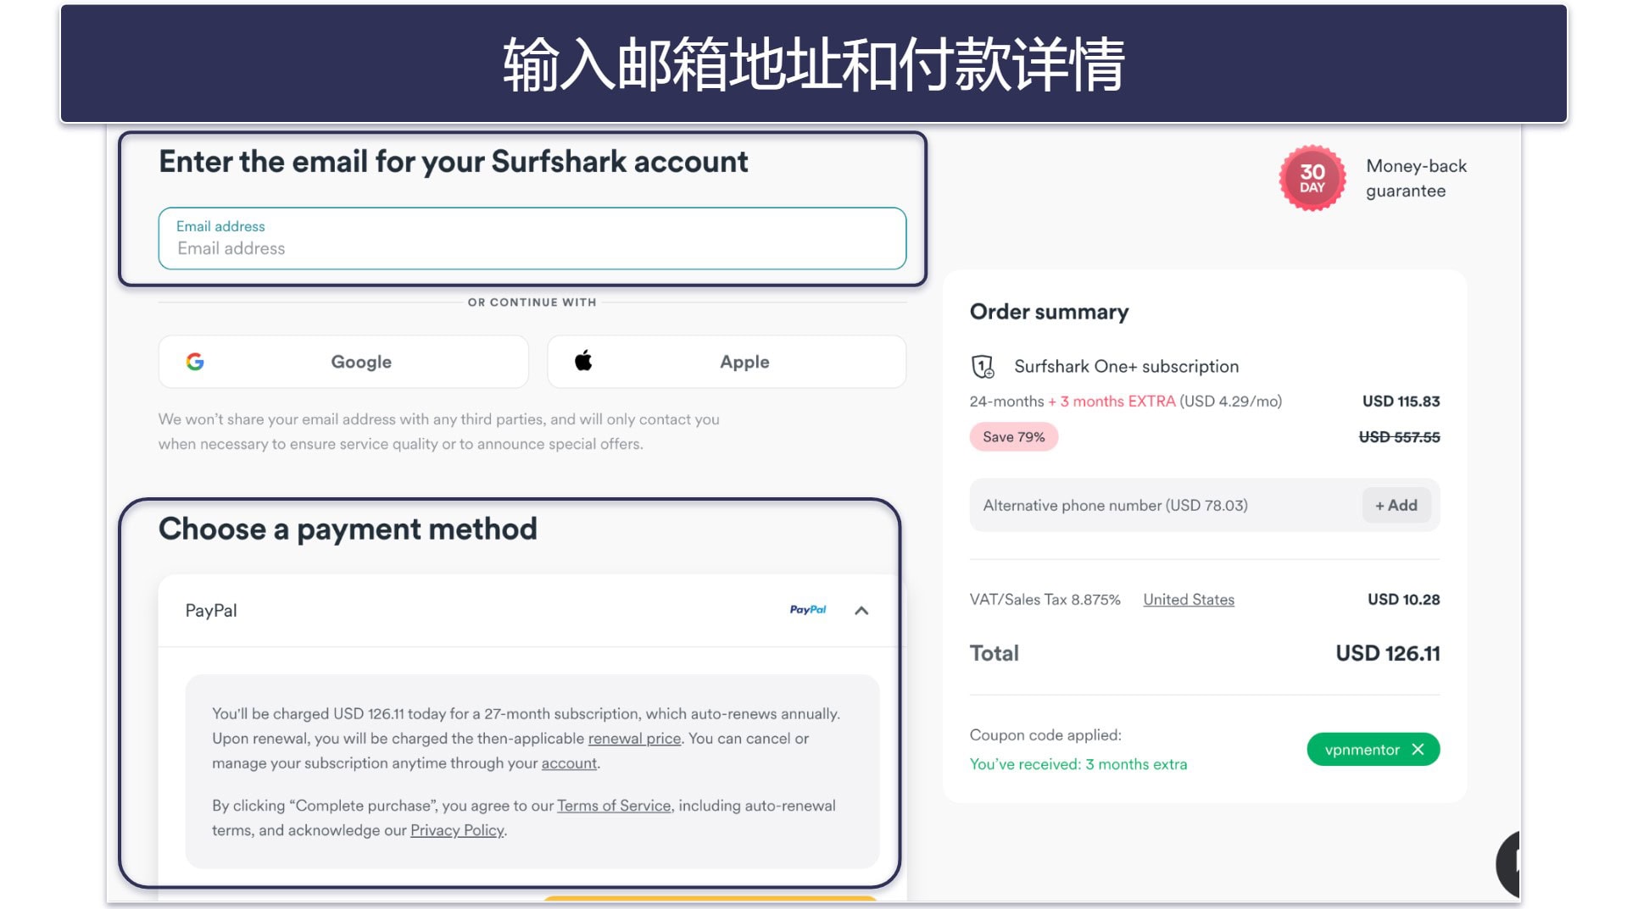Image resolution: width=1627 pixels, height=909 pixels.
Task: Click the Save 79% badge
Action: pos(1013,437)
